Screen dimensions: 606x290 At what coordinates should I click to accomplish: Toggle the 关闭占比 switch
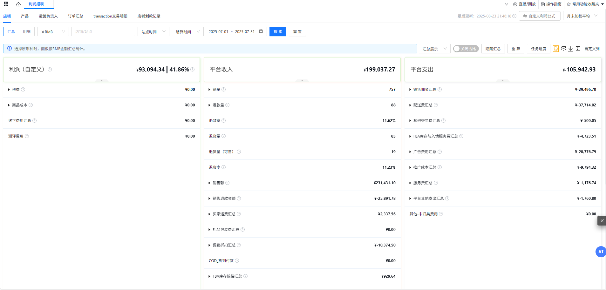click(466, 49)
